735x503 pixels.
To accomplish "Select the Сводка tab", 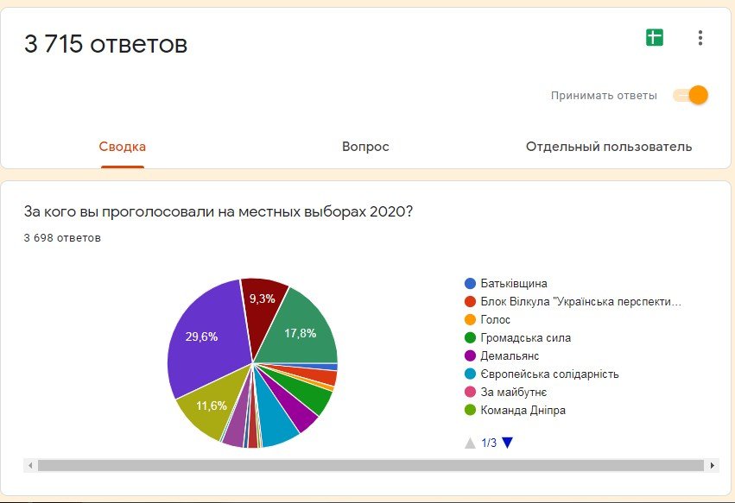I will click(x=121, y=147).
